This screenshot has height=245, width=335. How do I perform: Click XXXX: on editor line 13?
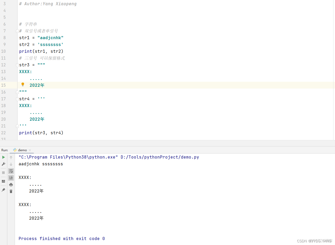(26, 72)
